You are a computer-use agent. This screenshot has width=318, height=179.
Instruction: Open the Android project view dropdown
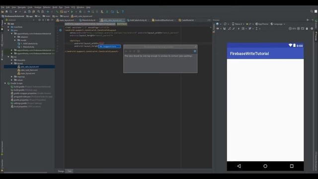20,20
